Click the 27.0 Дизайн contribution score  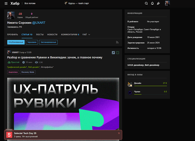(165, 83)
